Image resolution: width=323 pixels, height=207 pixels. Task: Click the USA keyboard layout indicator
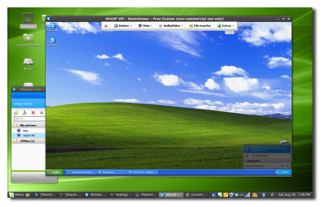241,195
